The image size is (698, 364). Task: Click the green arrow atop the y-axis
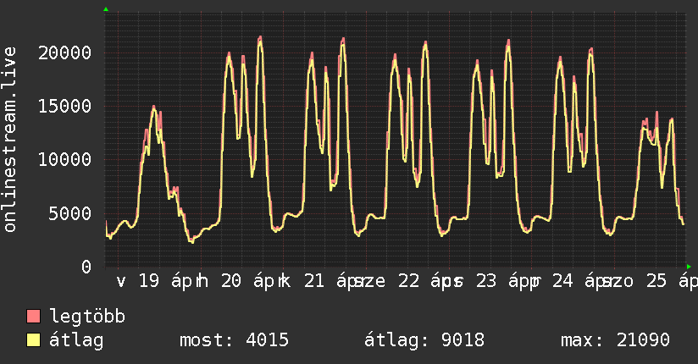click(x=105, y=9)
